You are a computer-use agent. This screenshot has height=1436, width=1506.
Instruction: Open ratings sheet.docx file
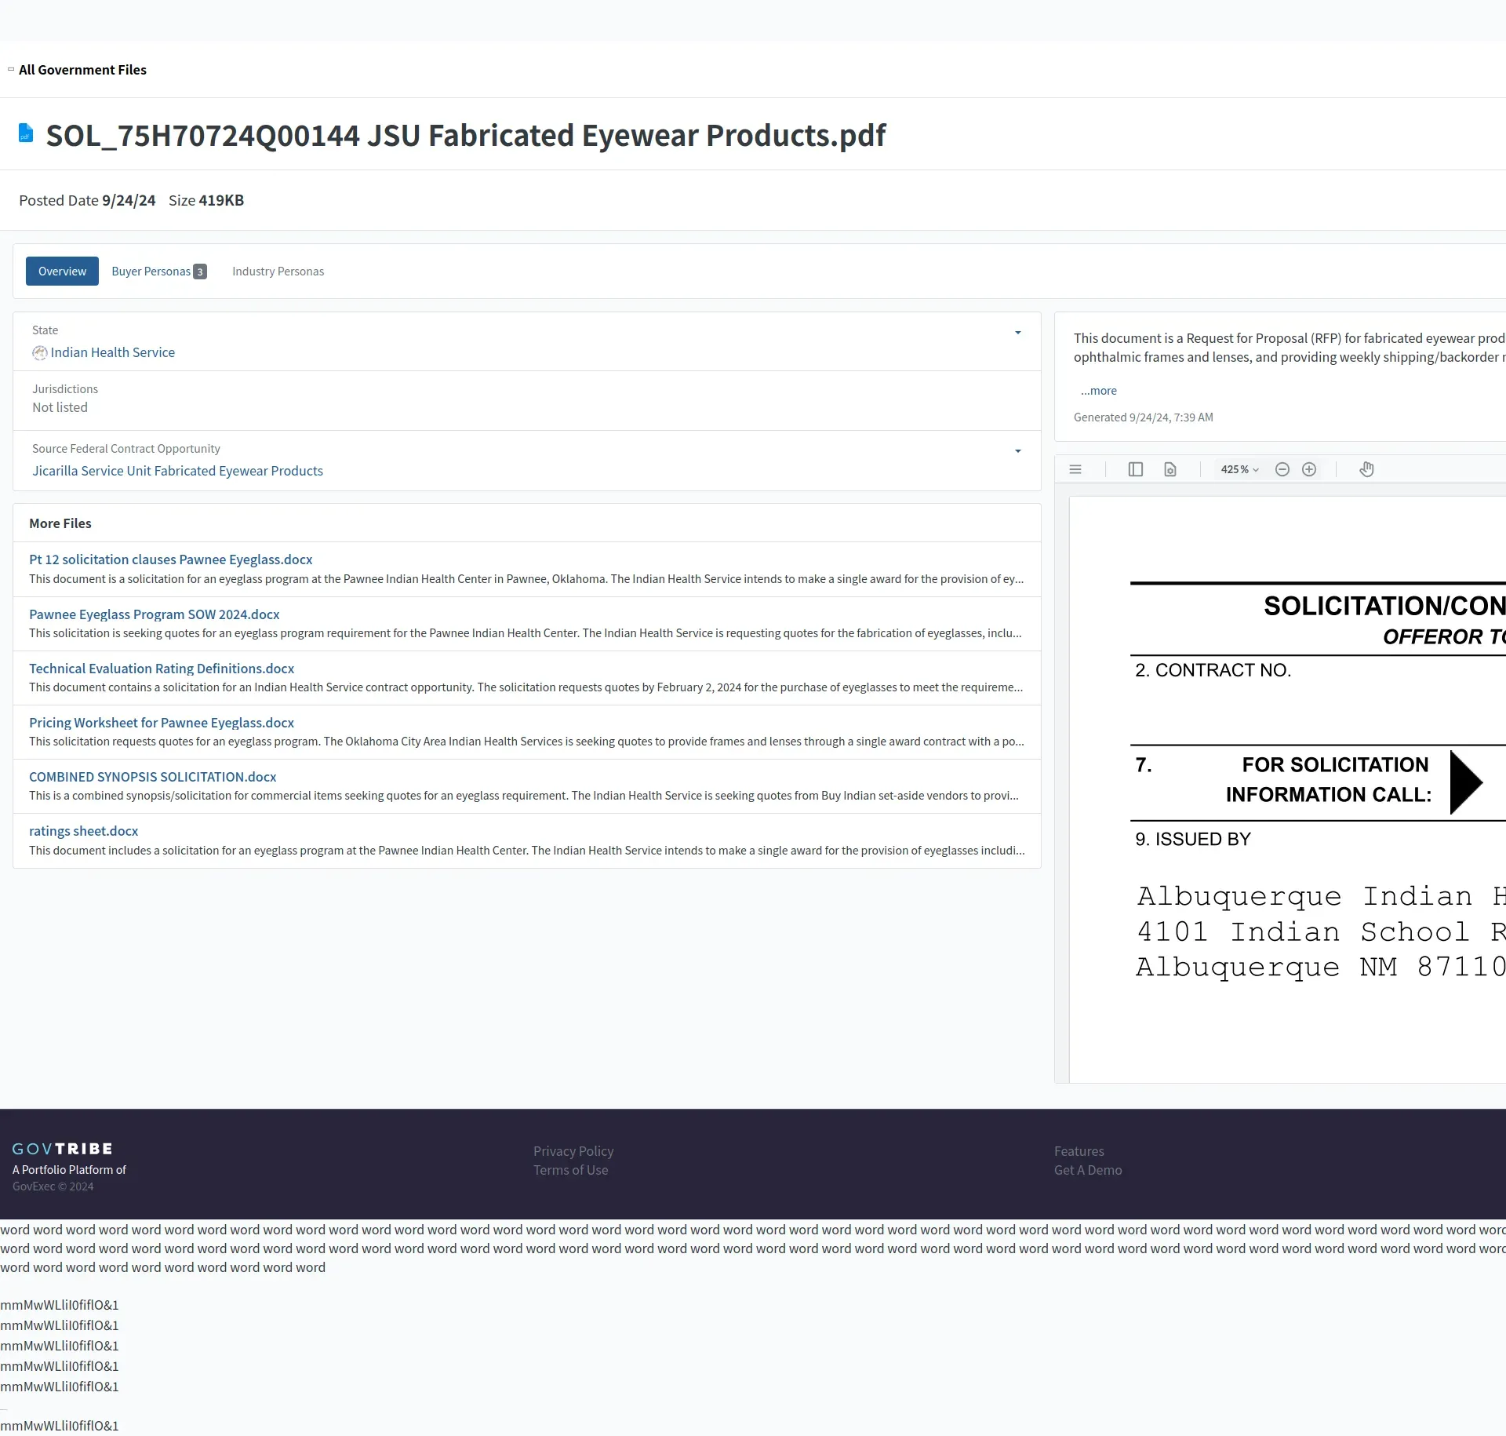tap(83, 831)
